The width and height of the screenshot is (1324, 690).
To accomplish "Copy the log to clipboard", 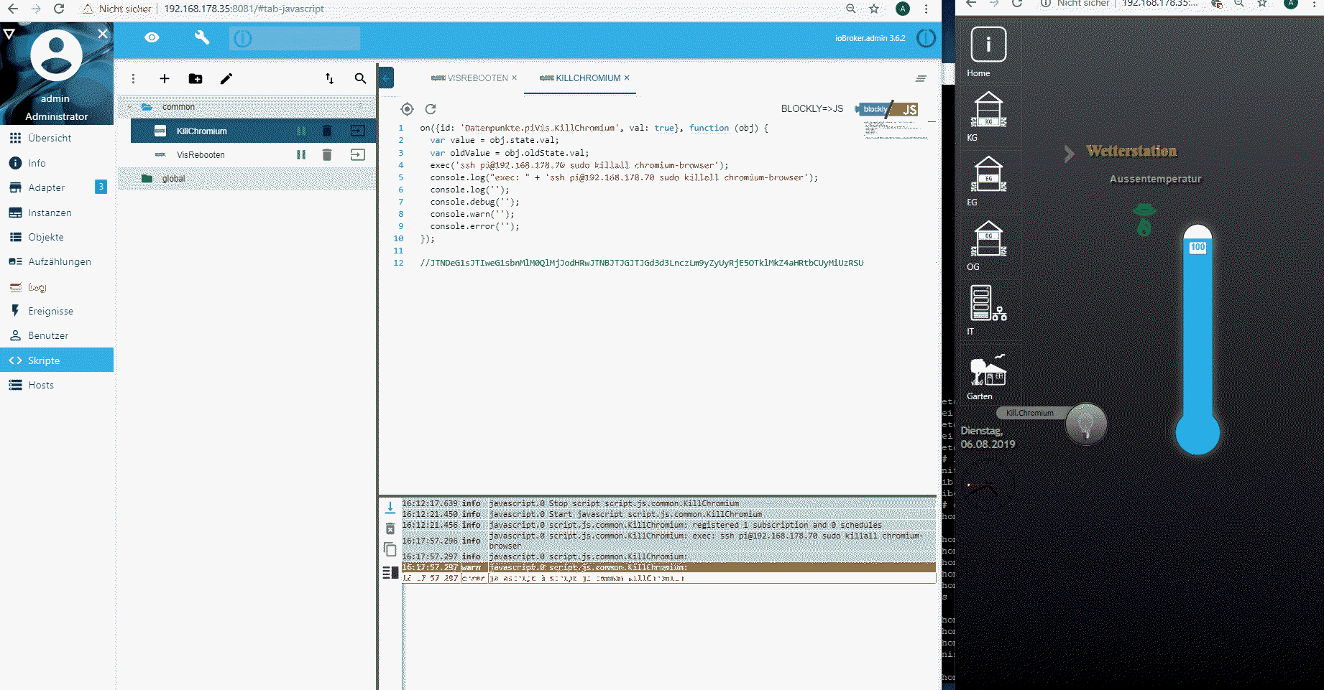I will coord(390,550).
